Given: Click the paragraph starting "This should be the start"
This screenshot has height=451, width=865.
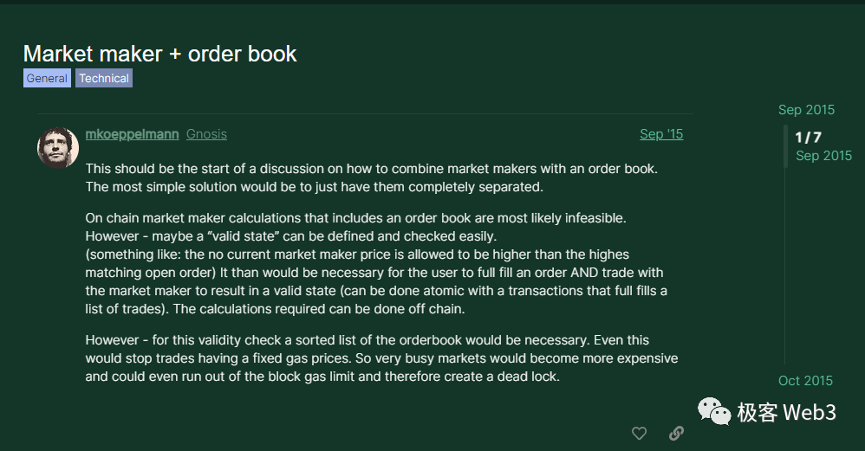Looking at the screenshot, I should click(x=372, y=177).
